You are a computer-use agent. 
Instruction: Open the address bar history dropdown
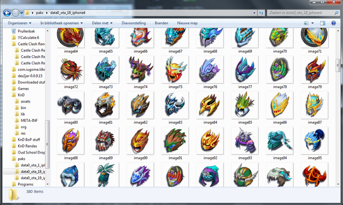point(254,13)
